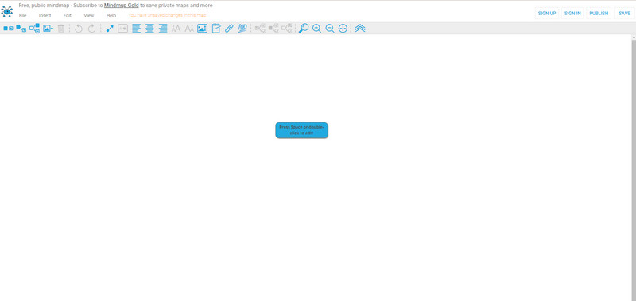Open the search magnifier tool
This screenshot has width=636, height=301.
tap(304, 29)
